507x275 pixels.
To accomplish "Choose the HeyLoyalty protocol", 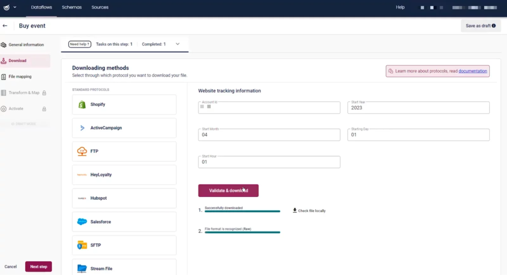I will click(124, 175).
